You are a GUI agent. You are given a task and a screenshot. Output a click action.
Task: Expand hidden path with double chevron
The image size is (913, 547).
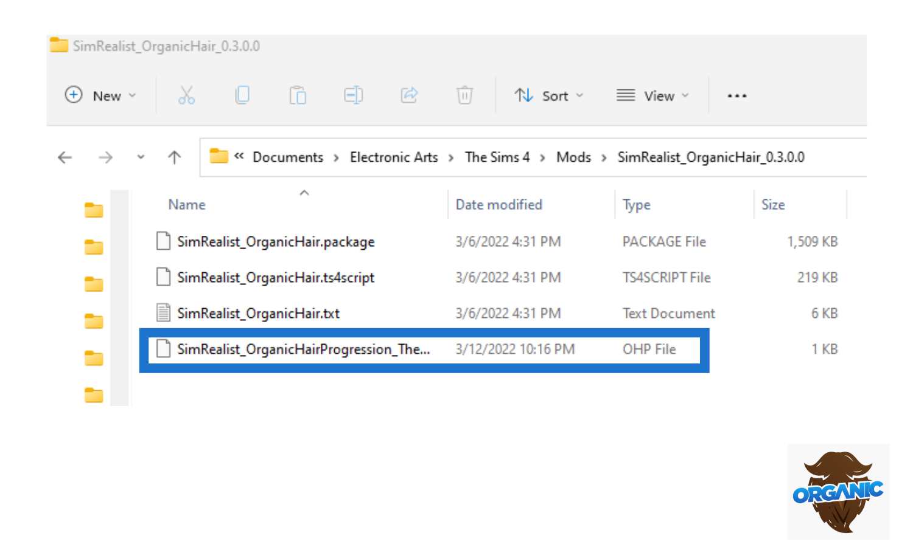[x=239, y=156]
